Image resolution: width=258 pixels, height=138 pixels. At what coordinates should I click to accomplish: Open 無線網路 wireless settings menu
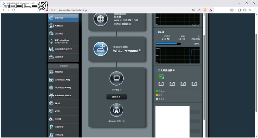tap(63, 72)
